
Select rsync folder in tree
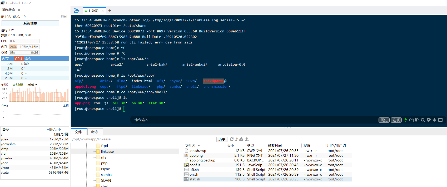click(105, 169)
